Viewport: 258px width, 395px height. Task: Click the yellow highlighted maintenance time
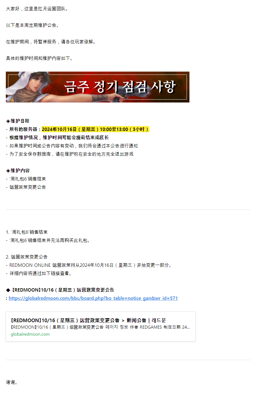95,129
